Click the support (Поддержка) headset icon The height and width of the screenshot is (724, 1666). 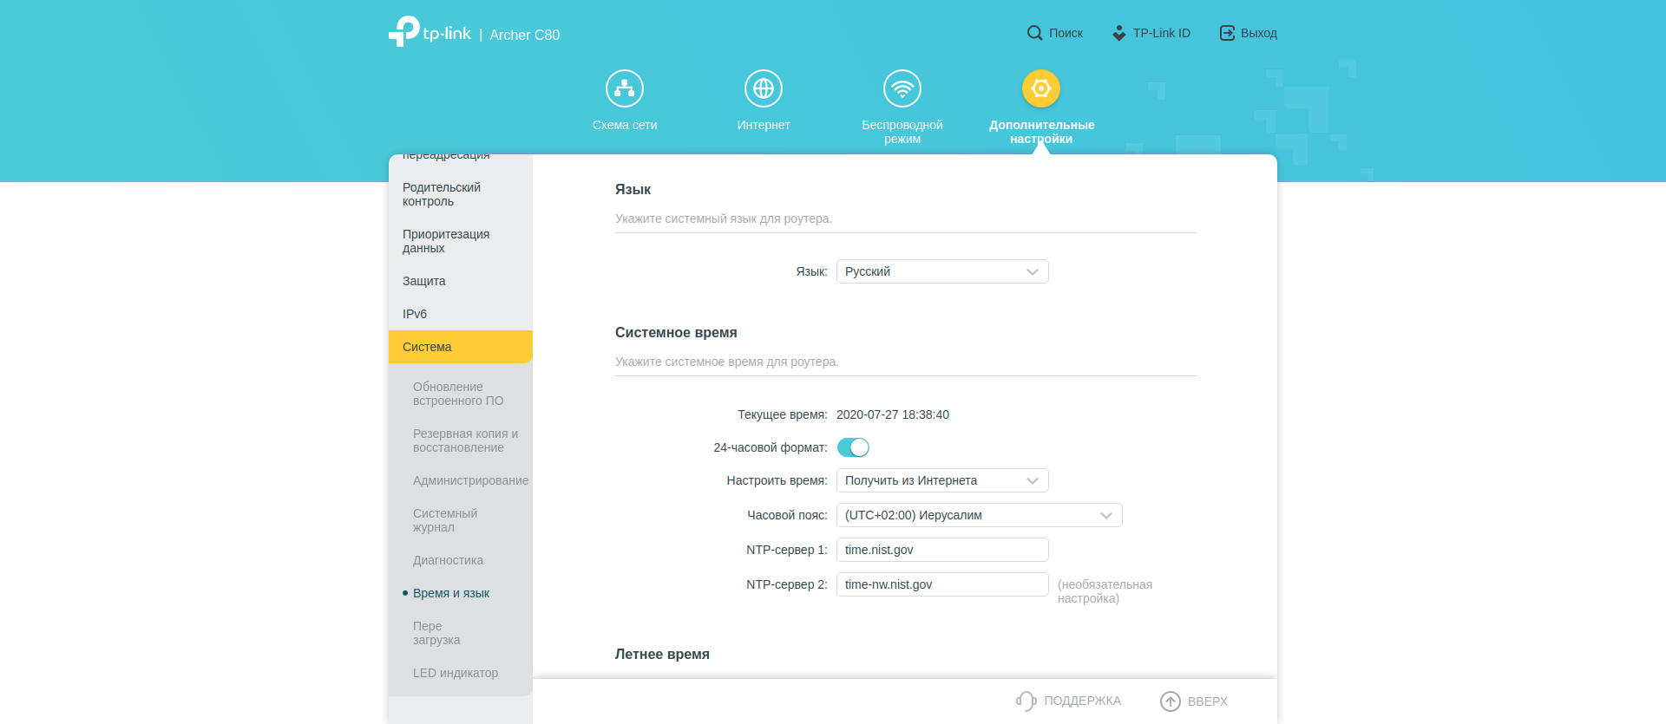point(1026,701)
